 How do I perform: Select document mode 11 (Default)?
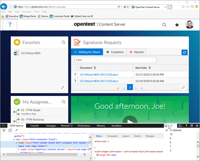click(176, 130)
